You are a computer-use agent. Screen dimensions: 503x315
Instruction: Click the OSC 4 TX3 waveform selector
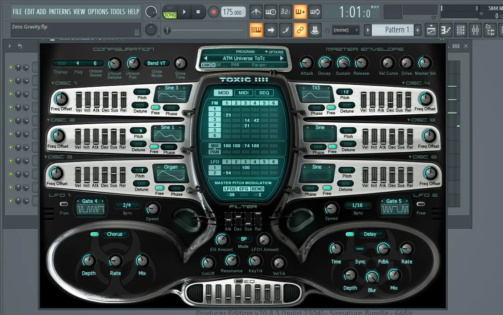[x=316, y=88]
